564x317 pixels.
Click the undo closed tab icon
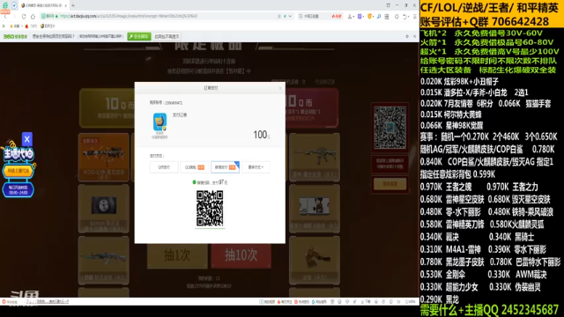[x=405, y=16]
